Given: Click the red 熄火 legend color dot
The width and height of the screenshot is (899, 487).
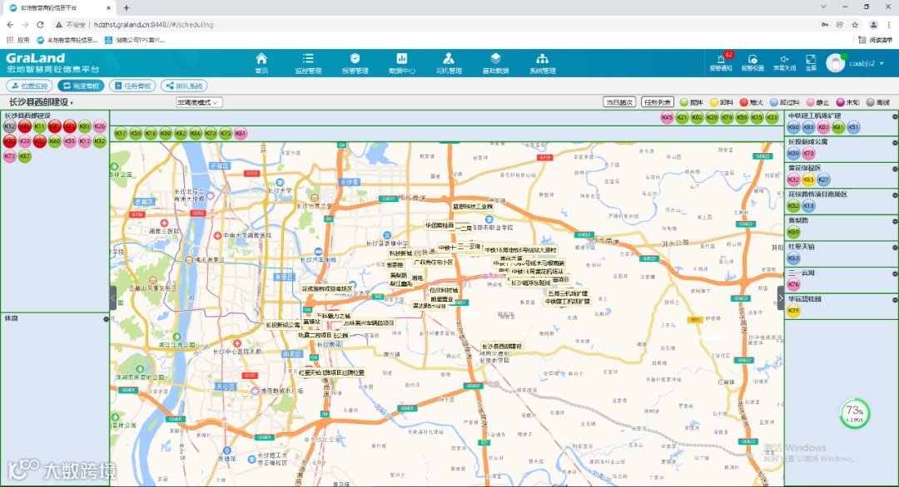Looking at the screenshot, I should pos(744,102).
